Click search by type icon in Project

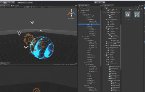click(136, 7)
